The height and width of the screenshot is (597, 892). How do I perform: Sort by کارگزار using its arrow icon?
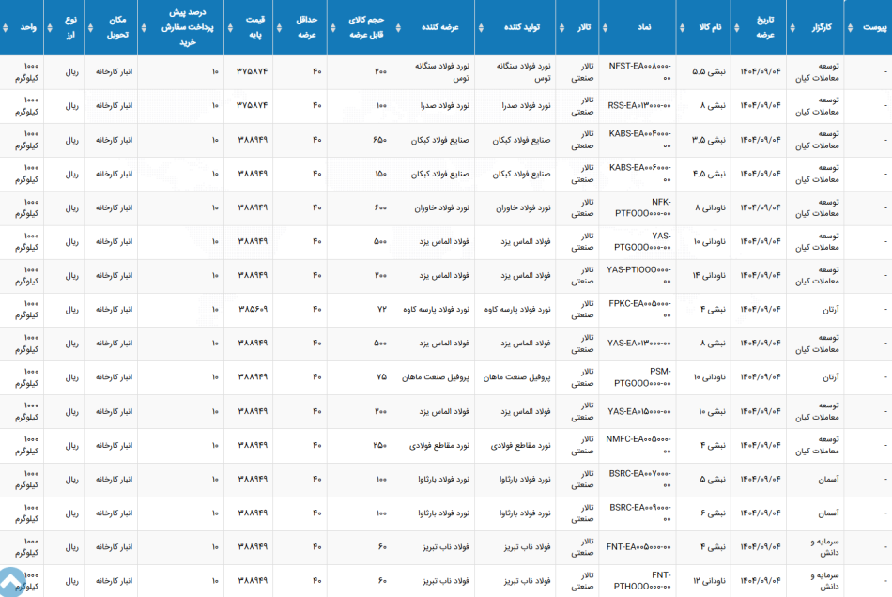pos(792,27)
